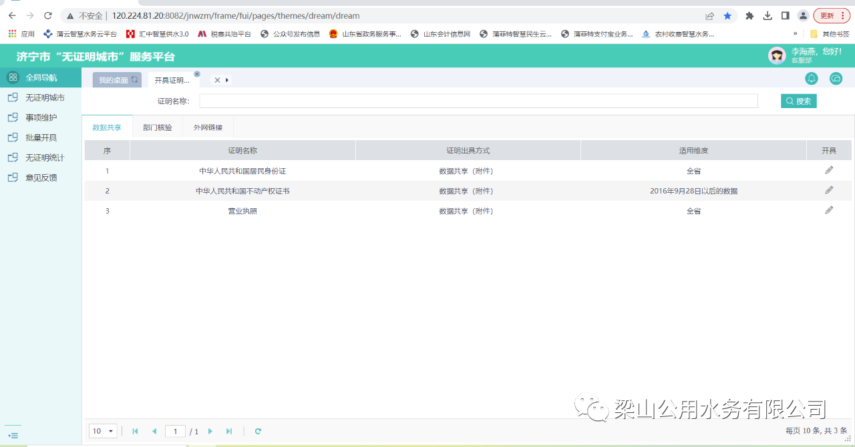Viewport: 855px width, 447px height.
Task: Click the user avatar in header
Action: (x=777, y=55)
